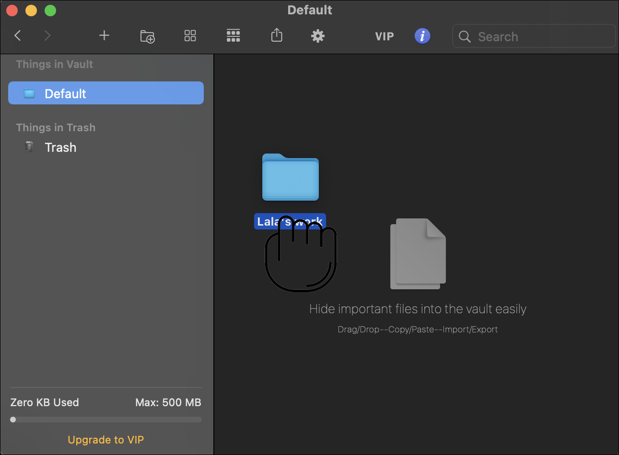Click the VIP toolbar button
Viewport: 619px width, 455px height.
(x=385, y=36)
